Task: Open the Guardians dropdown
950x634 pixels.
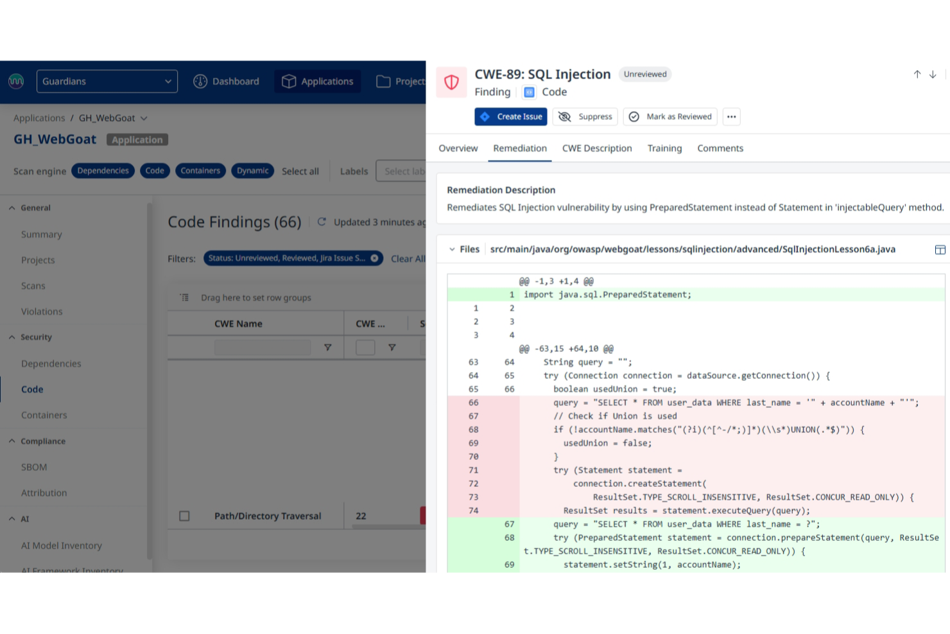Action: point(107,81)
